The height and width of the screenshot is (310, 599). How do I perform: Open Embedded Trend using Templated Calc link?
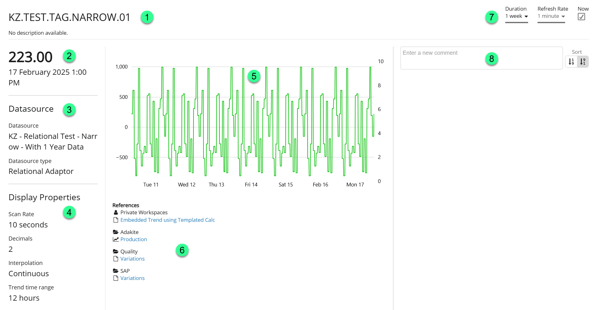pos(167,220)
